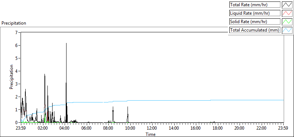Select the Total Accumulated (mm) legend label
Image resolution: width=294 pixels, height=137 pixels.
255,30
